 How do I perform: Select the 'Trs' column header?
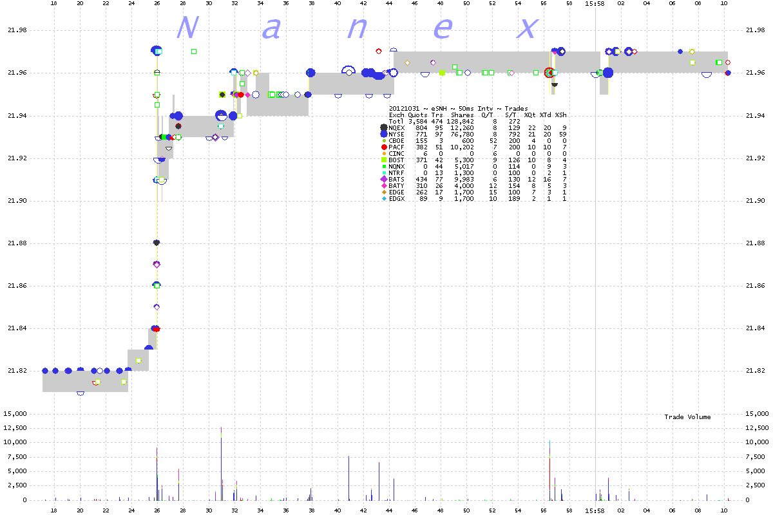tap(436, 115)
